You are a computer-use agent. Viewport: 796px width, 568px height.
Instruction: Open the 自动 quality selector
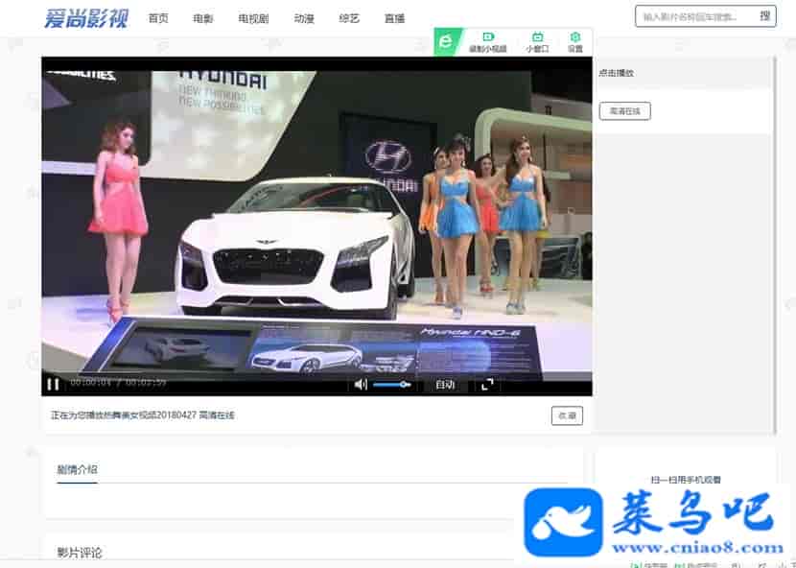[445, 384]
